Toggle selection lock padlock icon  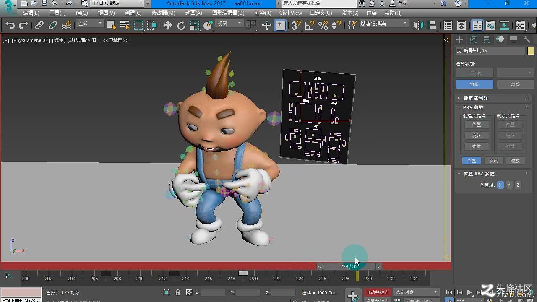[178, 292]
